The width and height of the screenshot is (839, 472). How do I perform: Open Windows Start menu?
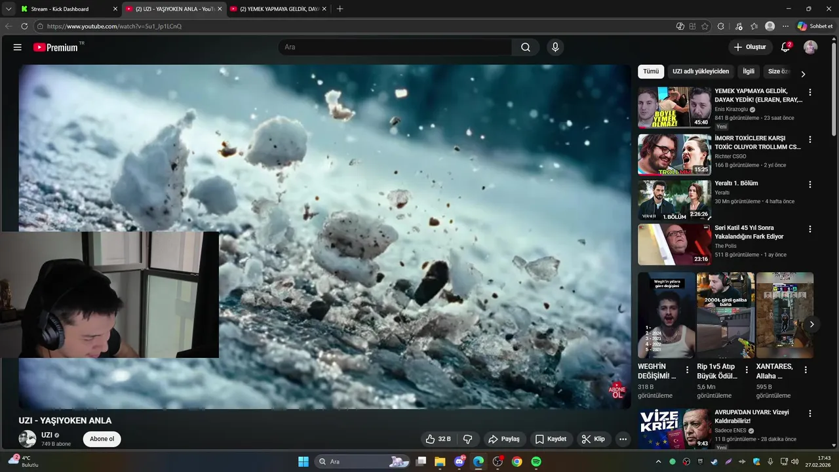[x=303, y=462]
